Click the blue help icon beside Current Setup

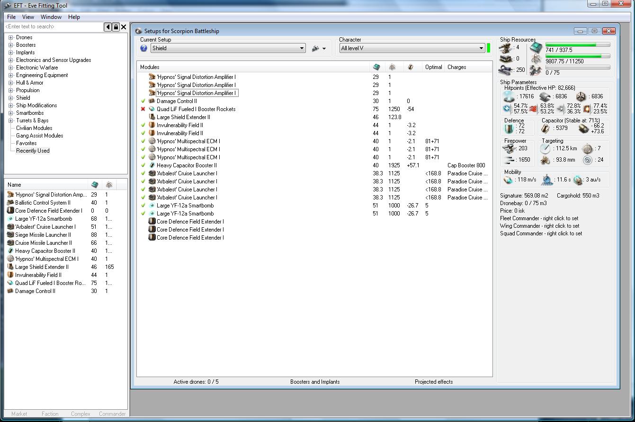point(144,48)
